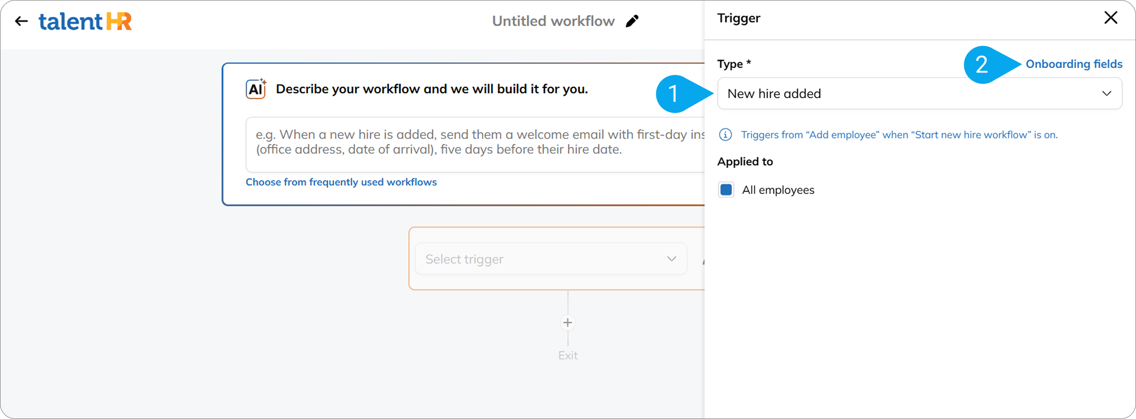Click the Trigger panel heading
Screen dimensions: 1136x419
(x=738, y=18)
